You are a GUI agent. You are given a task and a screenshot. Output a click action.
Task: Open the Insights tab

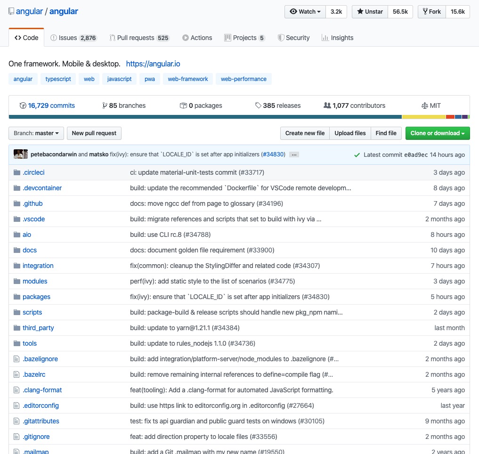coord(338,38)
